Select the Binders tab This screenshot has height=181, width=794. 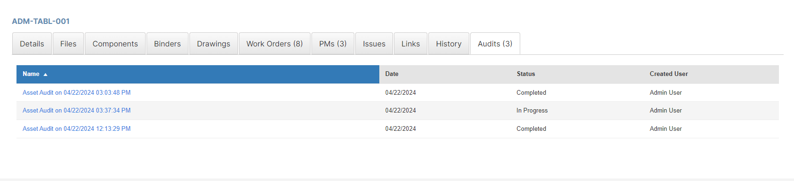[x=167, y=44]
